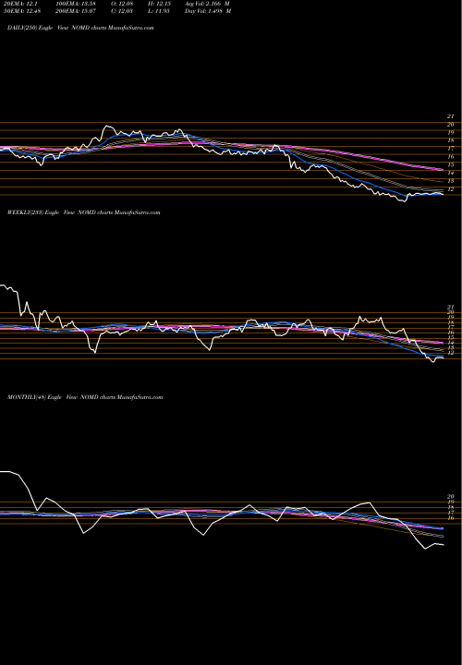462x665 pixels.
Task: Click the 14 axis label on daily chart
Action: (x=451, y=173)
